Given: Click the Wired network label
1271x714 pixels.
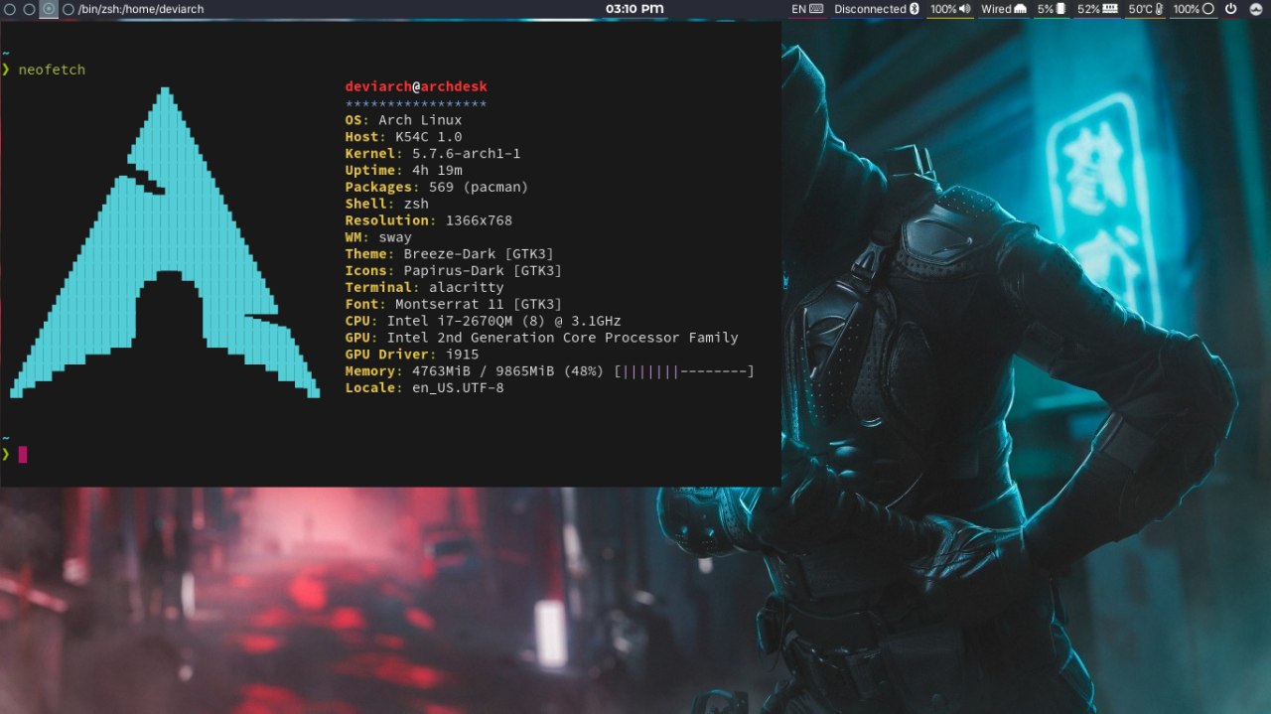Looking at the screenshot, I should click(996, 9).
